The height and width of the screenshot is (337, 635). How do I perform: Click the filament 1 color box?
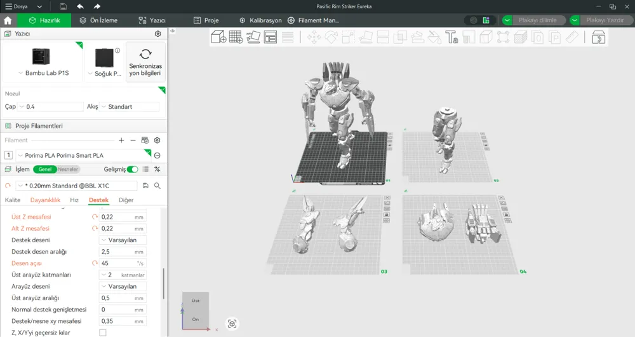(8, 155)
